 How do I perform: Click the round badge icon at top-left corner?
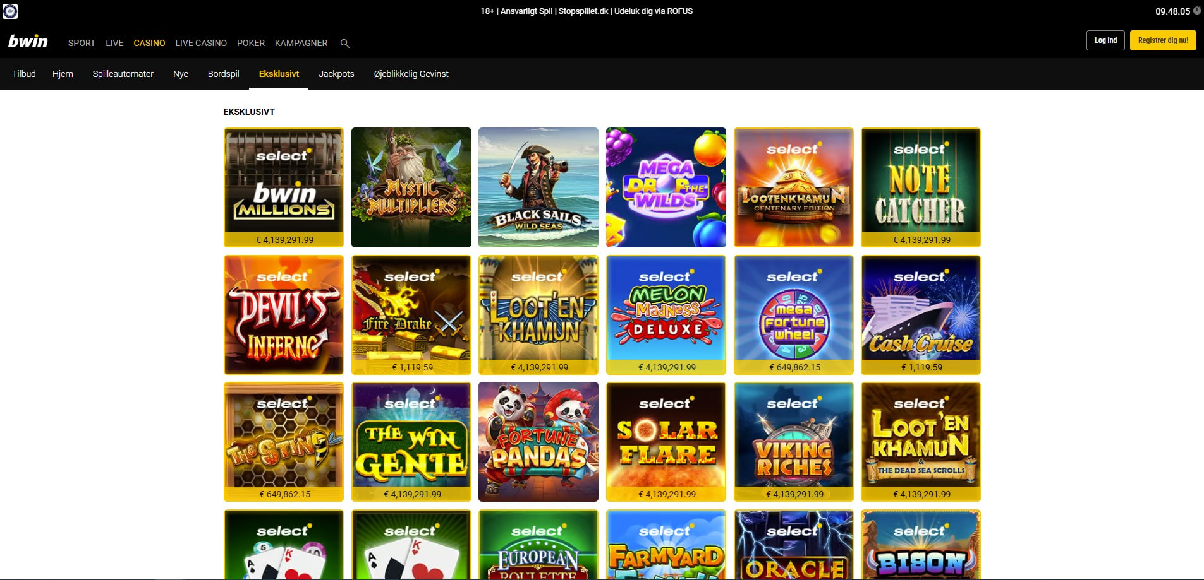[10, 11]
